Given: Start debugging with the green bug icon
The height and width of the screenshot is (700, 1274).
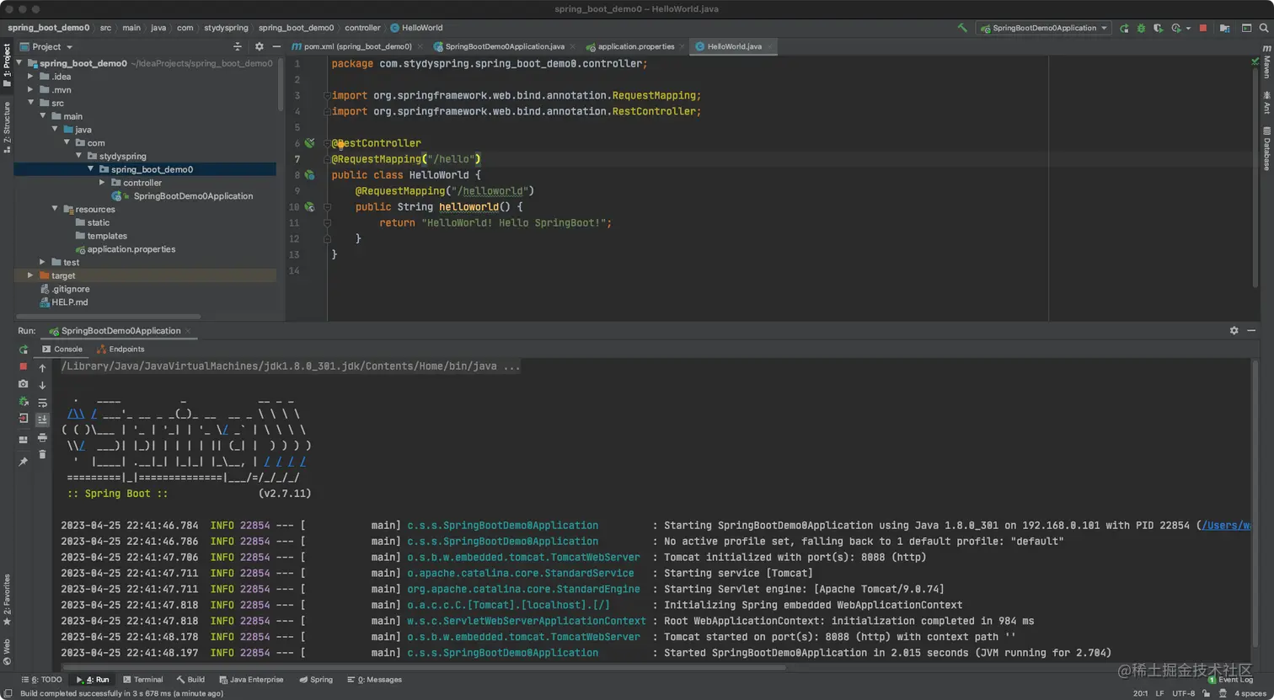Looking at the screenshot, I should [1141, 28].
